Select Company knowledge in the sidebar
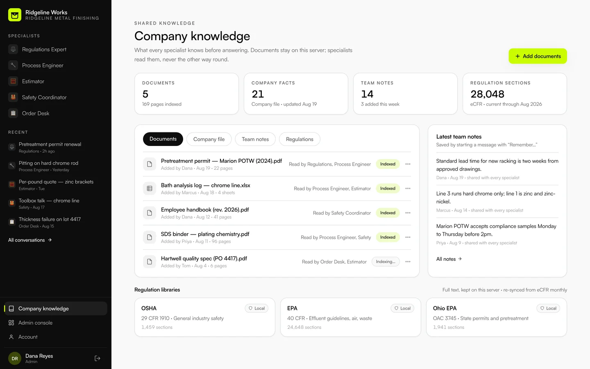This screenshot has width=590, height=369. click(x=56, y=308)
